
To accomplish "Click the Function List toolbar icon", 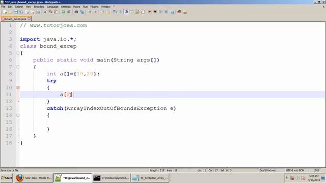I will coord(142,12).
